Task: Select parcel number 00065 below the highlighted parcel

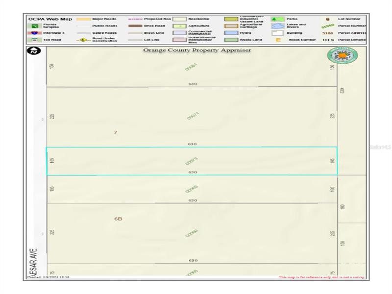Action: click(x=192, y=189)
